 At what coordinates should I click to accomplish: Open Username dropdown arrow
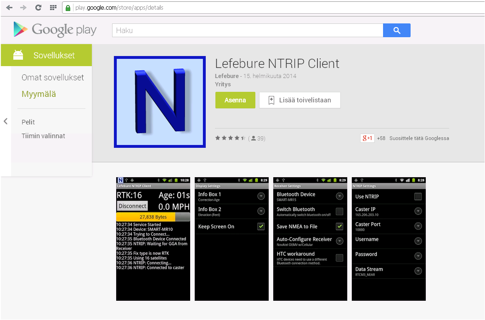[418, 241]
